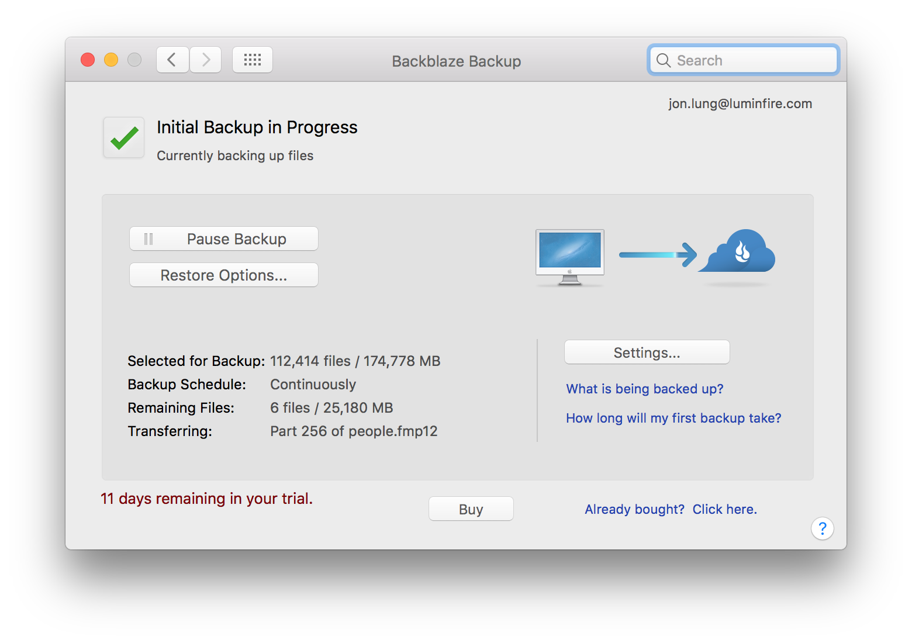Viewport: 912px width, 643px height.
Task: Click the forward navigation arrow
Action: point(206,60)
